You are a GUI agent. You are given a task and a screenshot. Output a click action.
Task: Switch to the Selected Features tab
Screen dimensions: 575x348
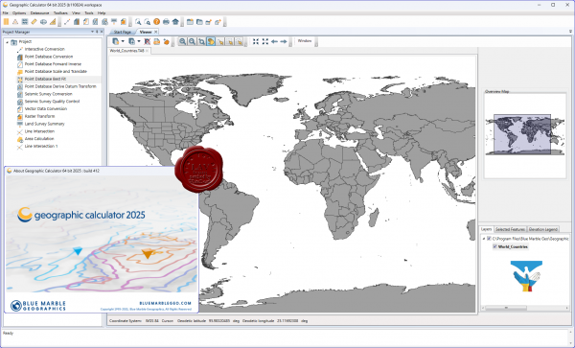tap(510, 229)
